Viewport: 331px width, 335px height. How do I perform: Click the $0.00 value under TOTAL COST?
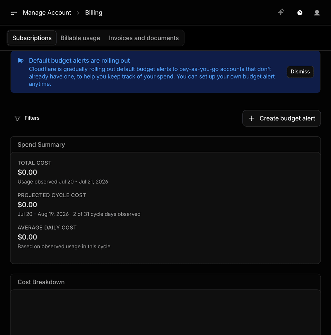27,172
